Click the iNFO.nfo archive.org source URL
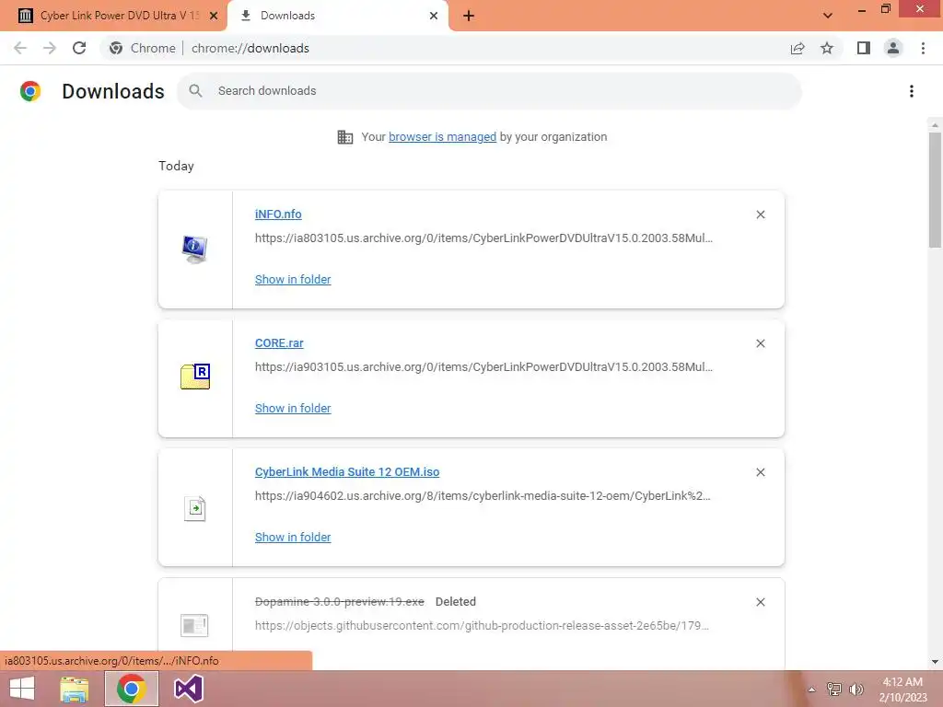The height and width of the screenshot is (707, 943). point(483,238)
